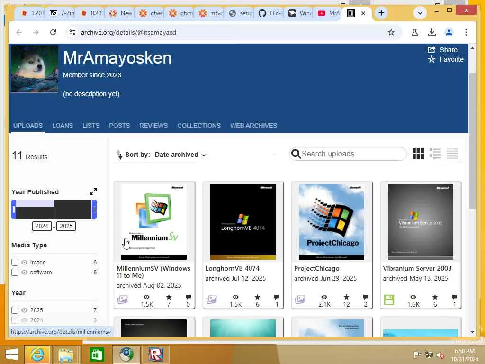485x364 pixels.
Task: Open the Windows Start button
Action: point(11,355)
